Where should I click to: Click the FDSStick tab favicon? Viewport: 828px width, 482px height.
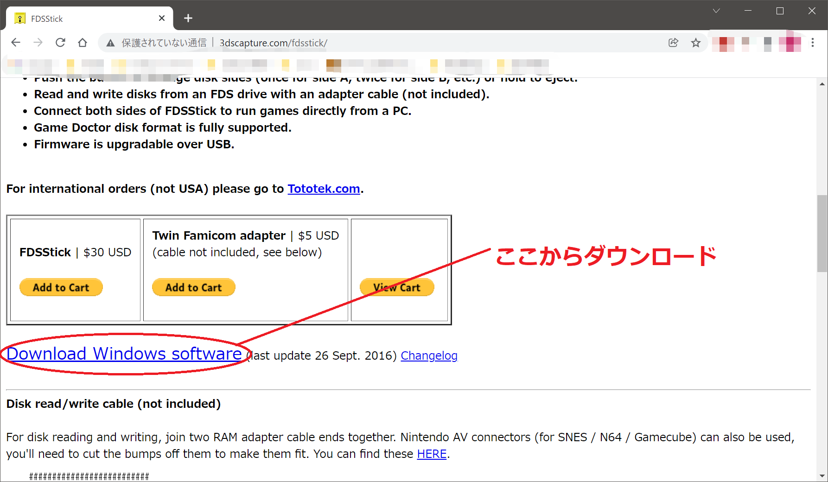pos(20,19)
